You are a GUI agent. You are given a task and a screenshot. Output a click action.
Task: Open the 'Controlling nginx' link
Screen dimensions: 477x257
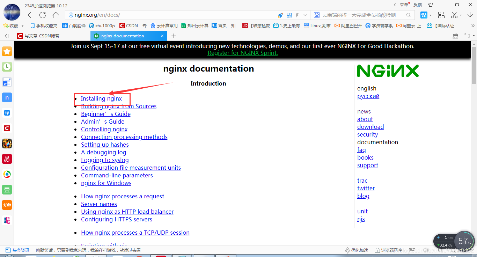click(x=104, y=129)
